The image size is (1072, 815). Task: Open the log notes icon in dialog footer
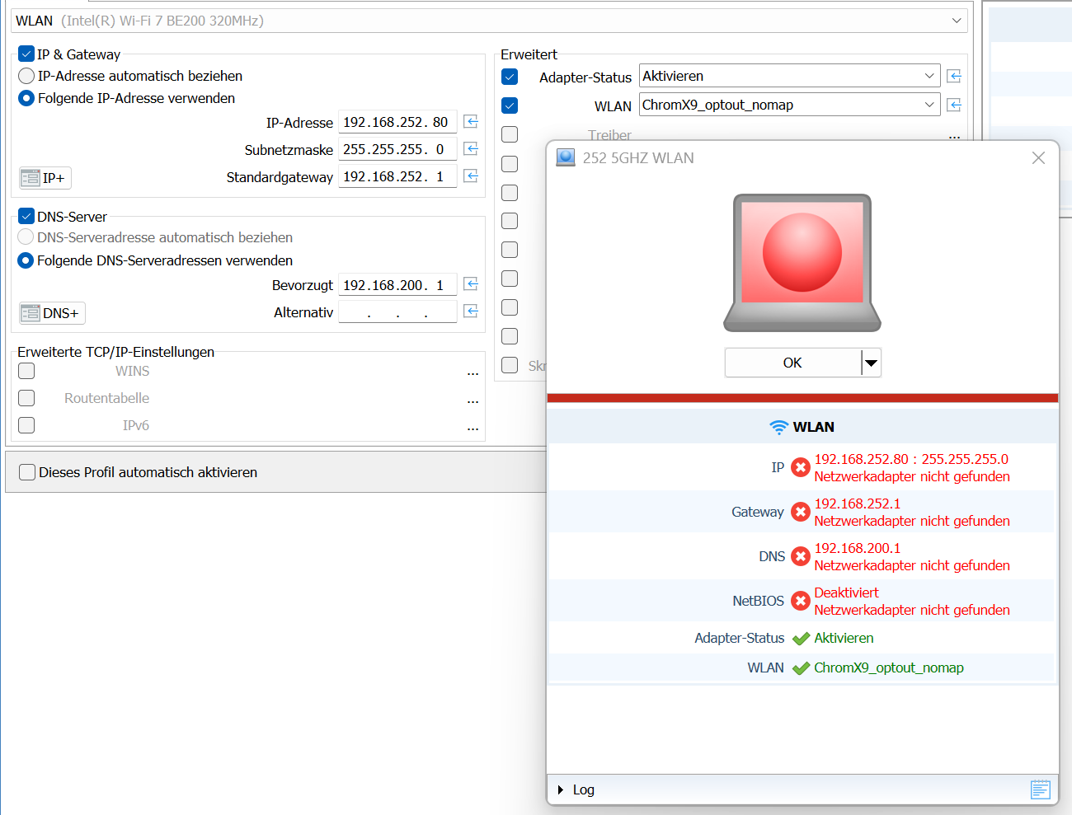pos(1040,789)
